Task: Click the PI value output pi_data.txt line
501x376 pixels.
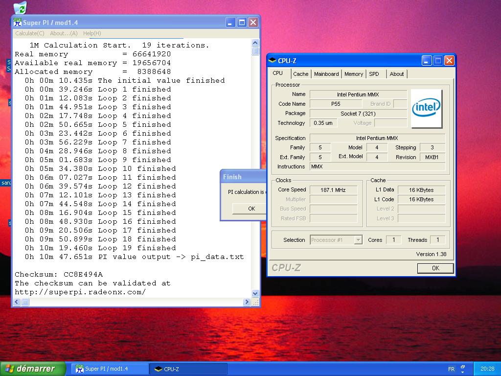Action: (x=134, y=257)
